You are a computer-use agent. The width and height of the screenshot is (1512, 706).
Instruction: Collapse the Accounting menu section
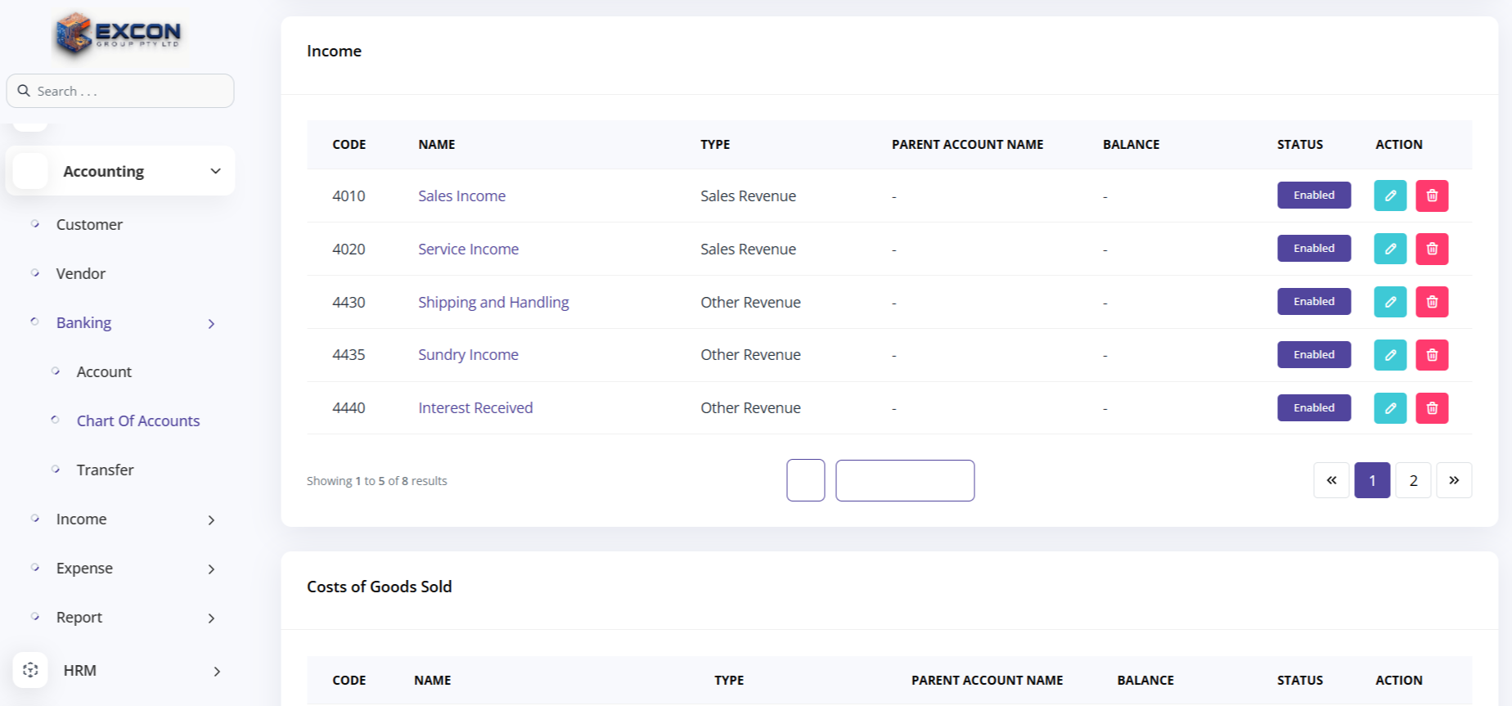[x=215, y=171]
